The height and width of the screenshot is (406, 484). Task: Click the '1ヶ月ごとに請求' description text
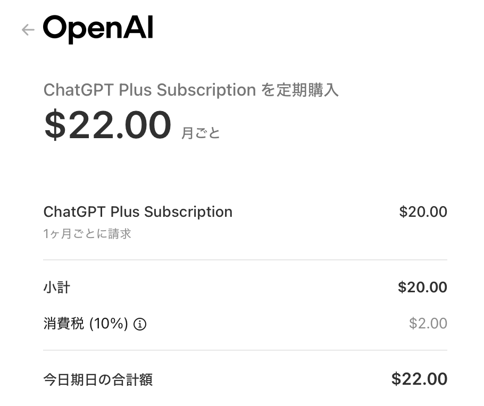[87, 234]
